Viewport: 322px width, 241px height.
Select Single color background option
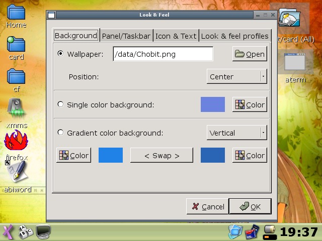coord(61,104)
